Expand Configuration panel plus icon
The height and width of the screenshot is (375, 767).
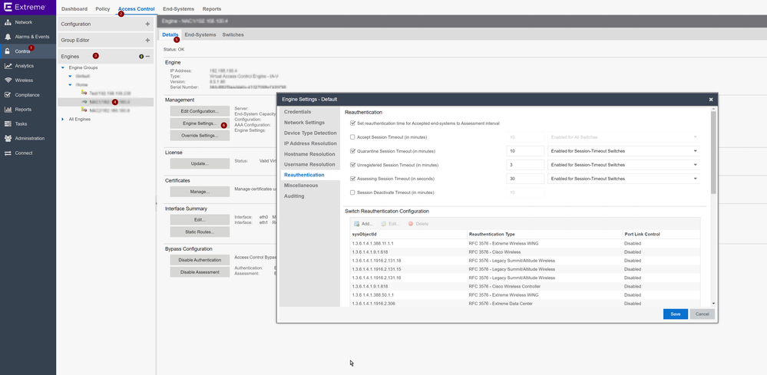[147, 25]
